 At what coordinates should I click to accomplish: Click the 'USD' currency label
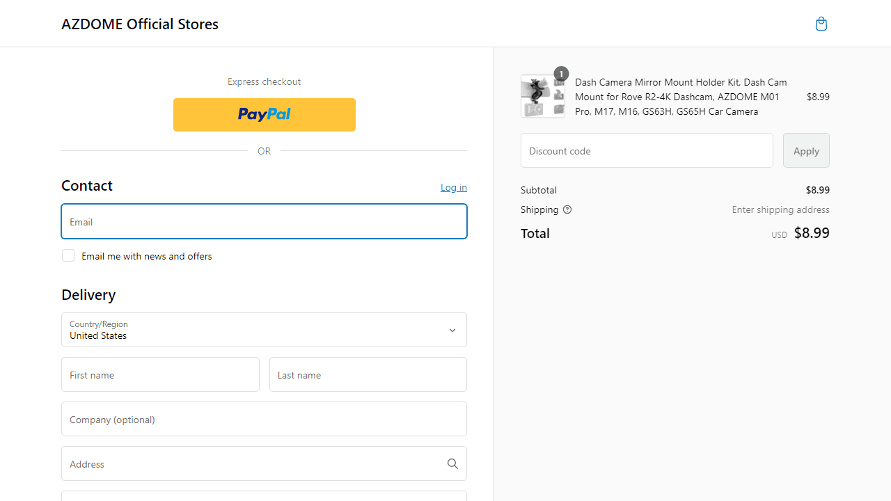pos(779,235)
